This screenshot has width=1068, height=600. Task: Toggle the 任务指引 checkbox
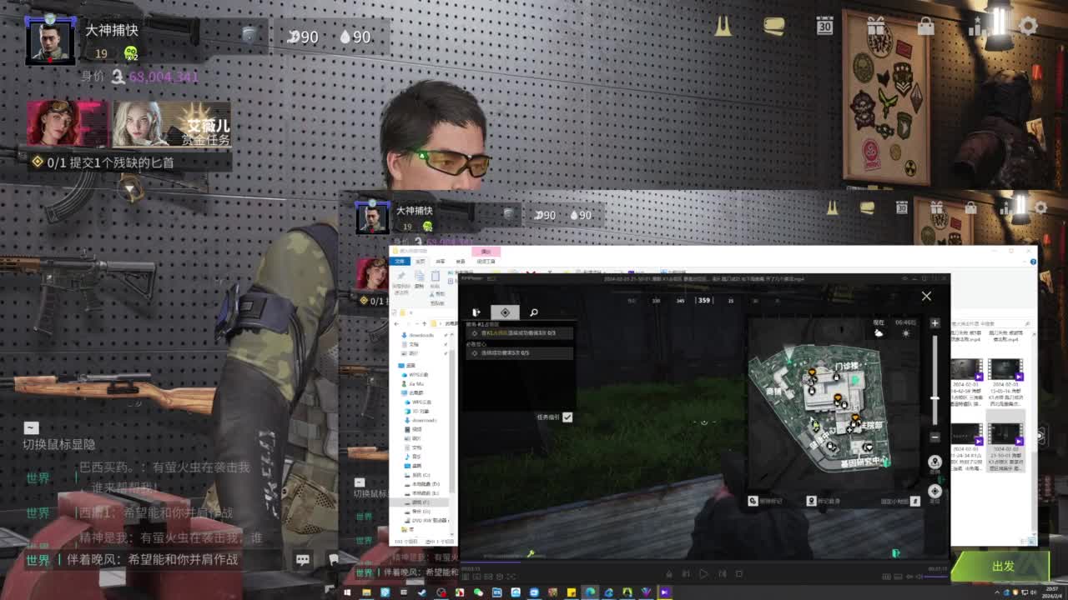567,417
